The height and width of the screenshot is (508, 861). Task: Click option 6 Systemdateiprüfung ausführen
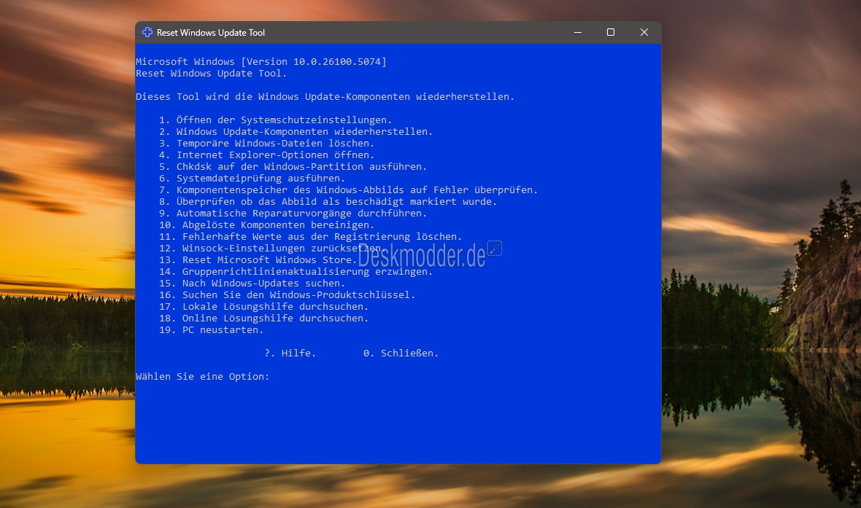252,179
